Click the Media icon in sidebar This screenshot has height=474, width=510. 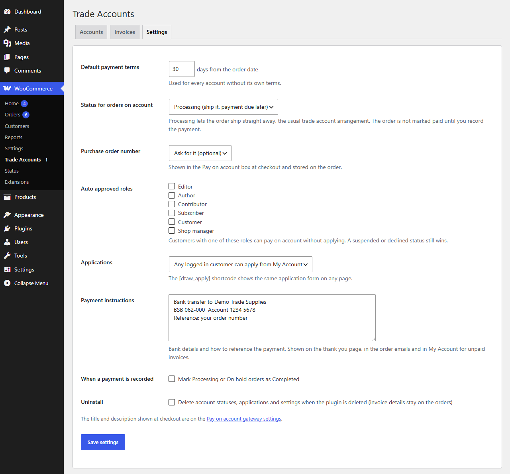point(7,43)
